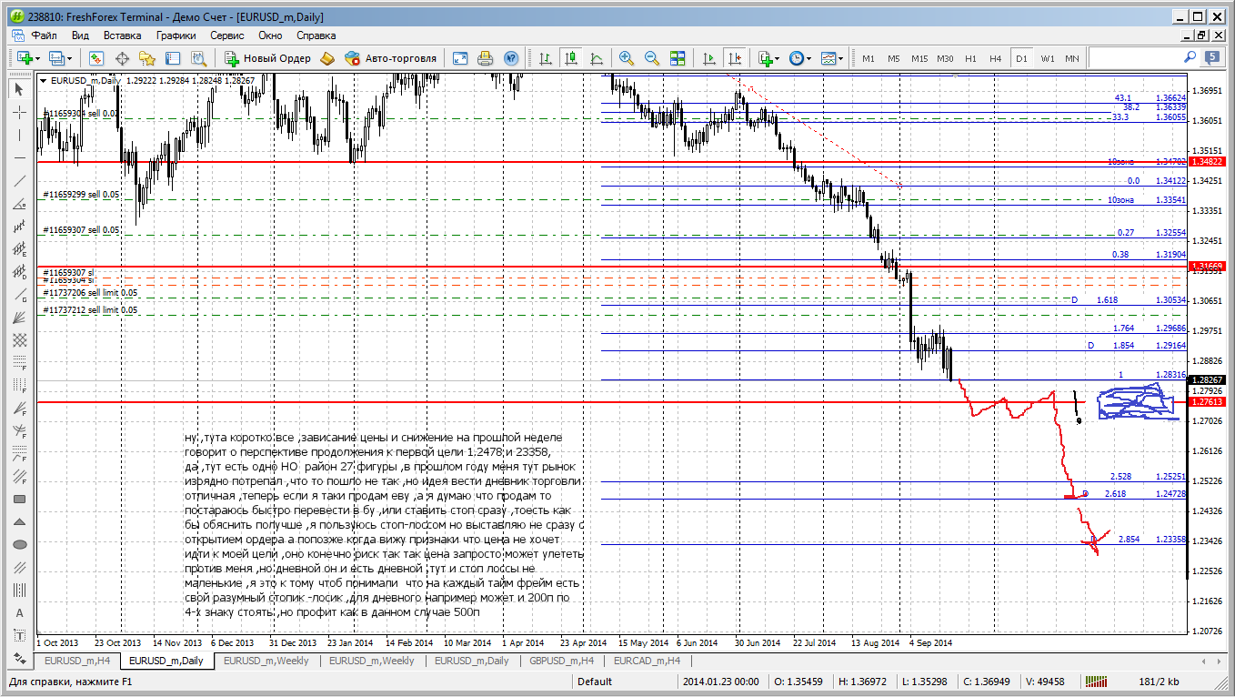
Task: Select the trendline drawing tool
Action: pyautogui.click(x=20, y=181)
